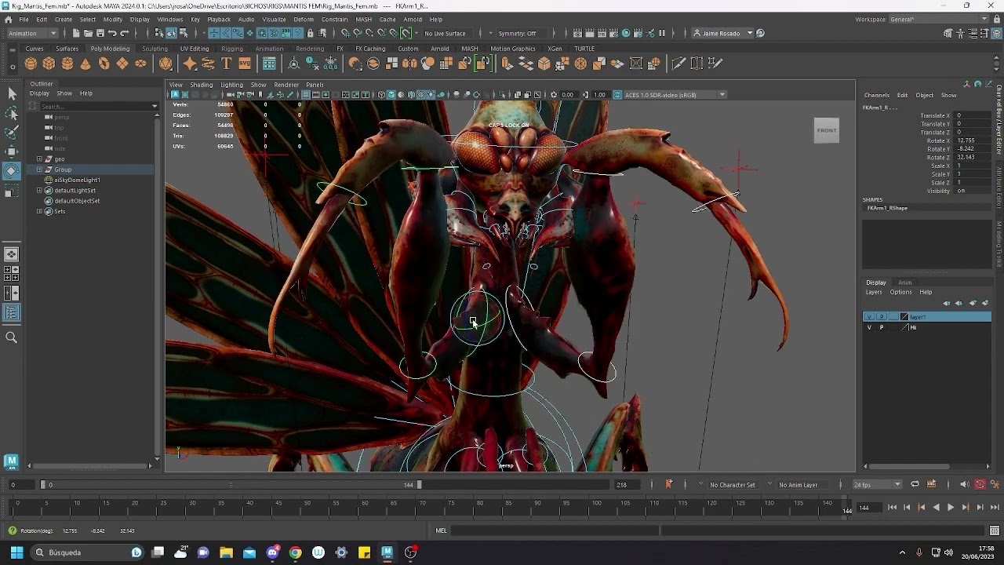Click the playback range slider end handle
Screen dimensions: 1004x565
[419, 484]
